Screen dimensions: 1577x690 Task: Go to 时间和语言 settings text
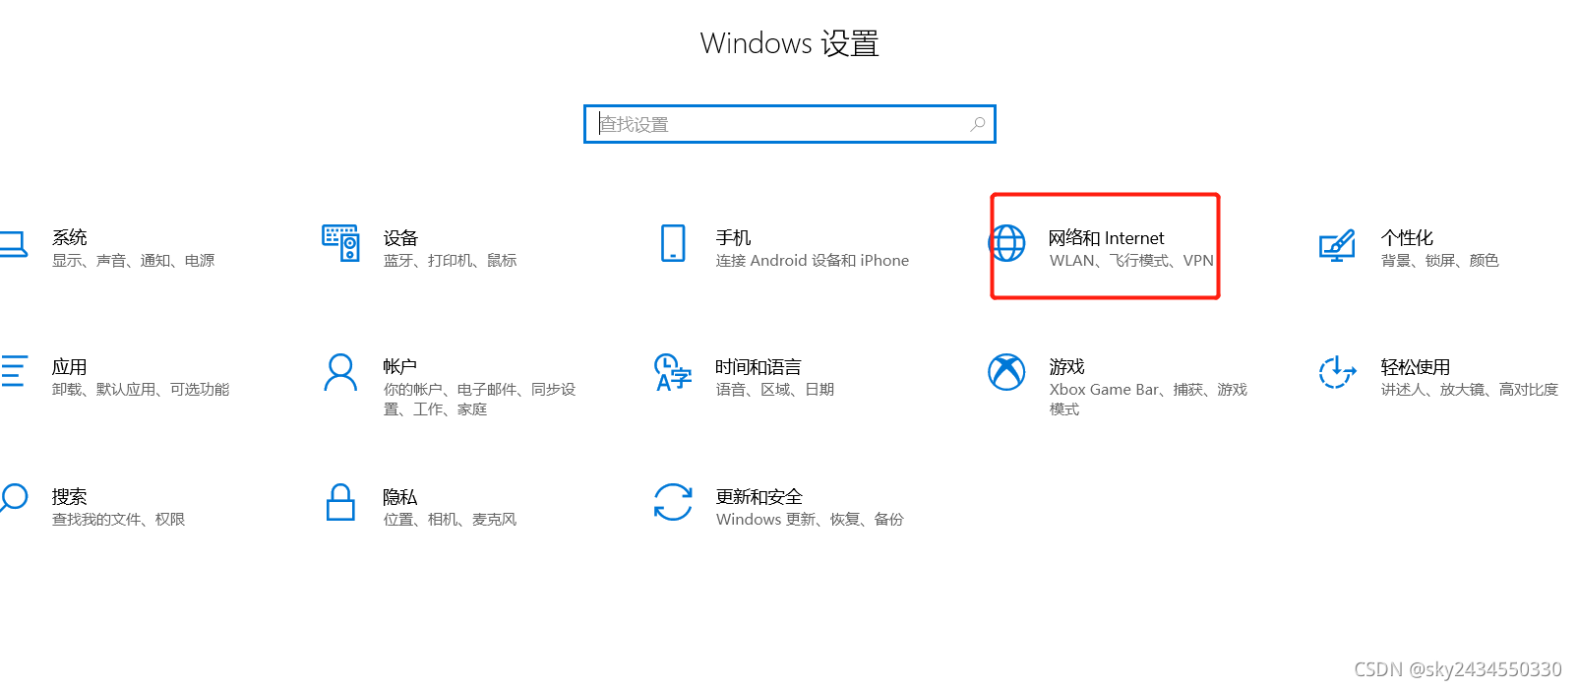click(x=758, y=367)
